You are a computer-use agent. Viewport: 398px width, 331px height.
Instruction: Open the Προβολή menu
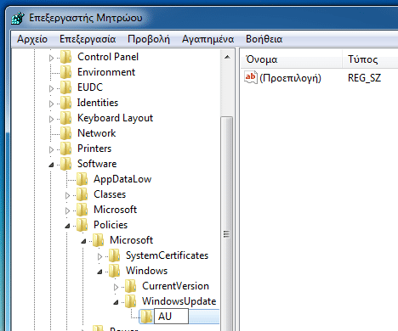(x=149, y=39)
